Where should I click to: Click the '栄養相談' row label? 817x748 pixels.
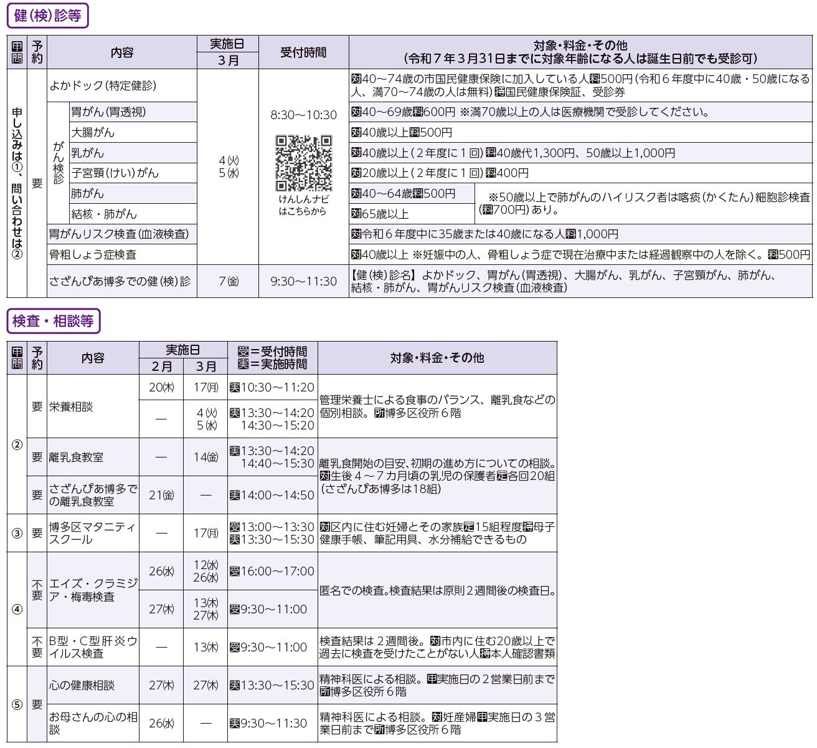point(71,406)
